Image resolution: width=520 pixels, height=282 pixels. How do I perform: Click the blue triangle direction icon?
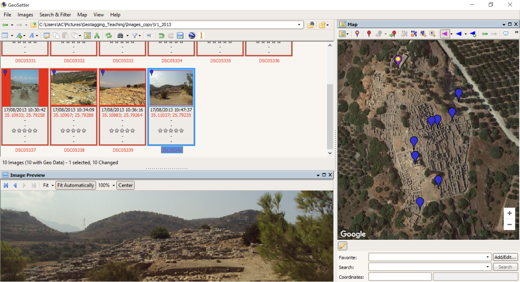point(458,34)
